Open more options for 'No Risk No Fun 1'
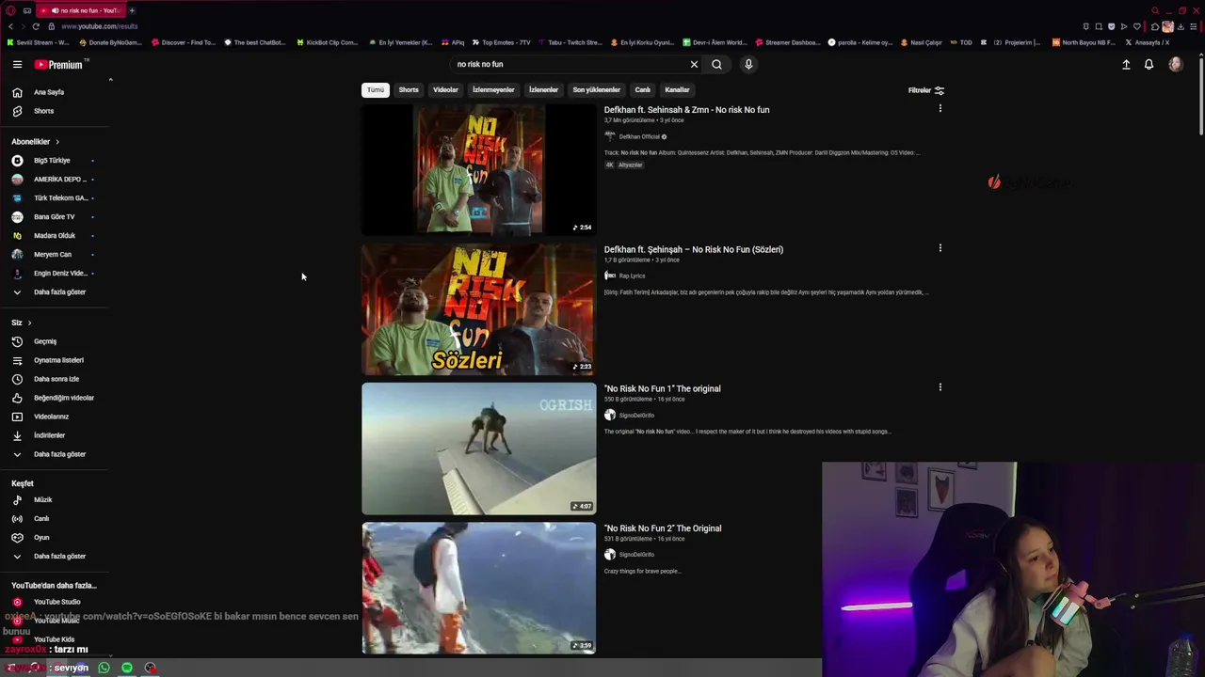1205x677 pixels. 940,387
